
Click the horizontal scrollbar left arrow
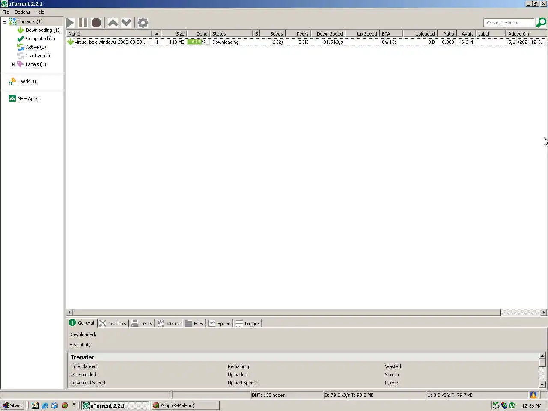[70, 313]
